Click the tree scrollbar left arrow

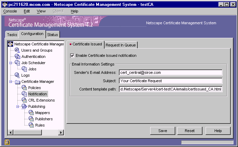pos(10,132)
